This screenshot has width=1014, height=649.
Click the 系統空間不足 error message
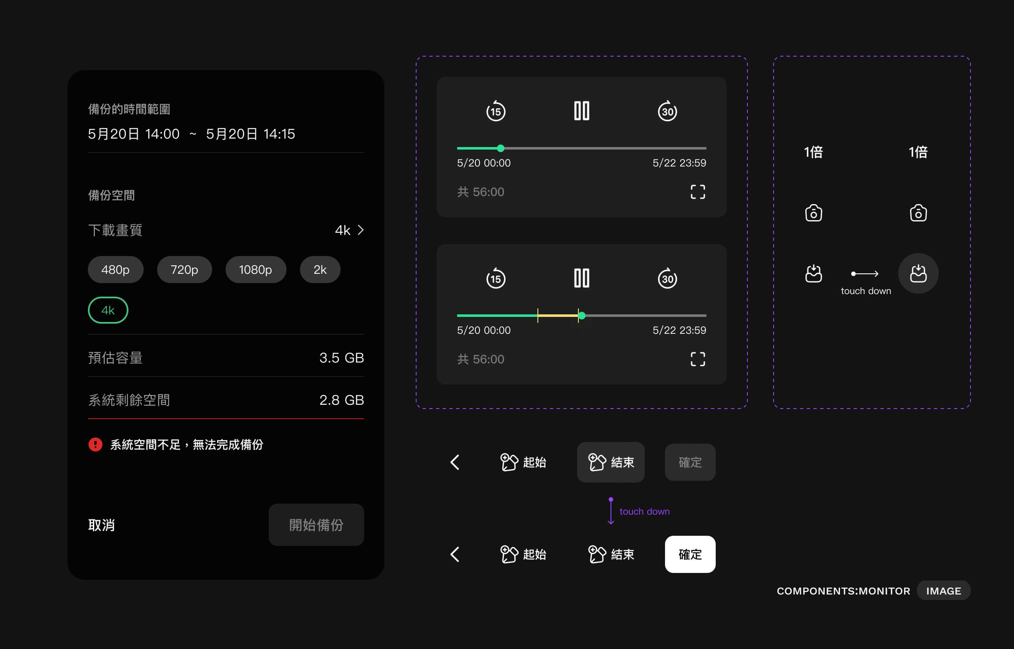pos(186,444)
